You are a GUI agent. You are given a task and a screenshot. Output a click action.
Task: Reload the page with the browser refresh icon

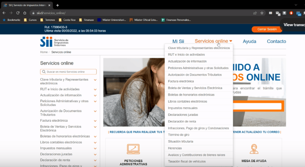point(18,13)
